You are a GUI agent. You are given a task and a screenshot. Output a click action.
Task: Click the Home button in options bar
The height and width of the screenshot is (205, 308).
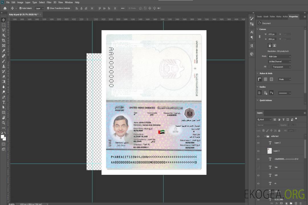[x=5, y=8]
